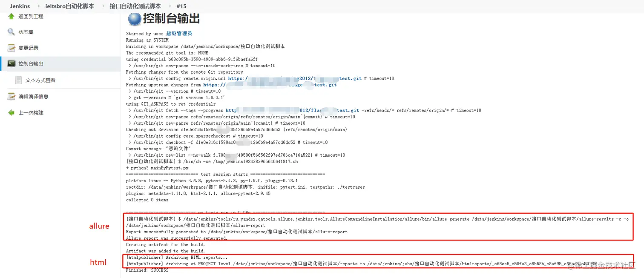The height and width of the screenshot is (278, 644).
Task: Click 'Report successfully generated to' line
Action: [x=236, y=232]
